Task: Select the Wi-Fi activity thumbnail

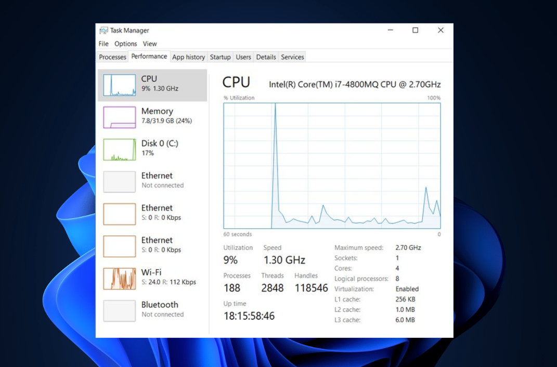Action: point(120,279)
